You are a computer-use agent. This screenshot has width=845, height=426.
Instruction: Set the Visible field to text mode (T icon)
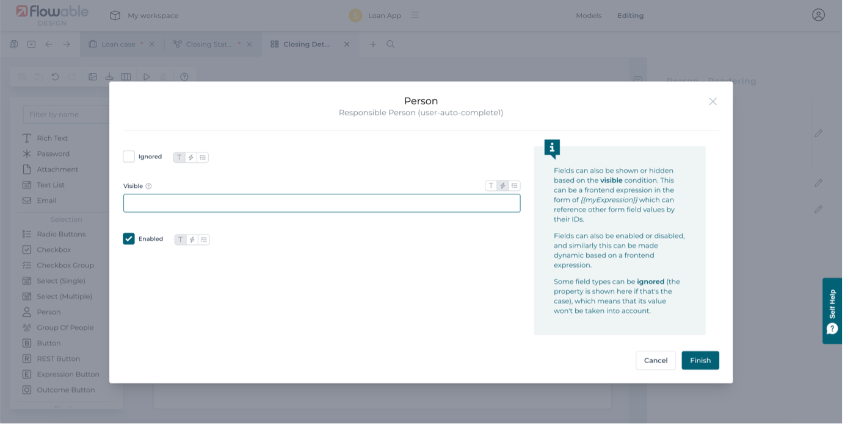(x=491, y=186)
